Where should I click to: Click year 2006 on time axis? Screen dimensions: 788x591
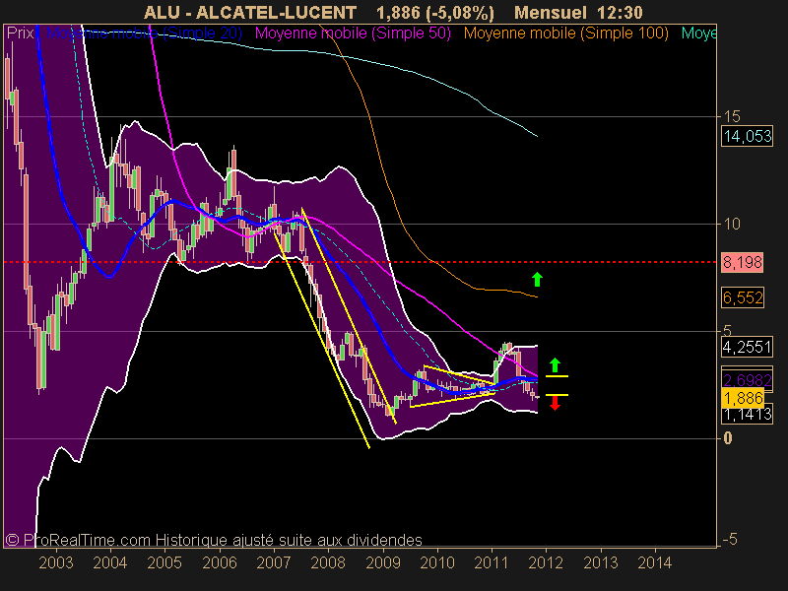coord(220,562)
